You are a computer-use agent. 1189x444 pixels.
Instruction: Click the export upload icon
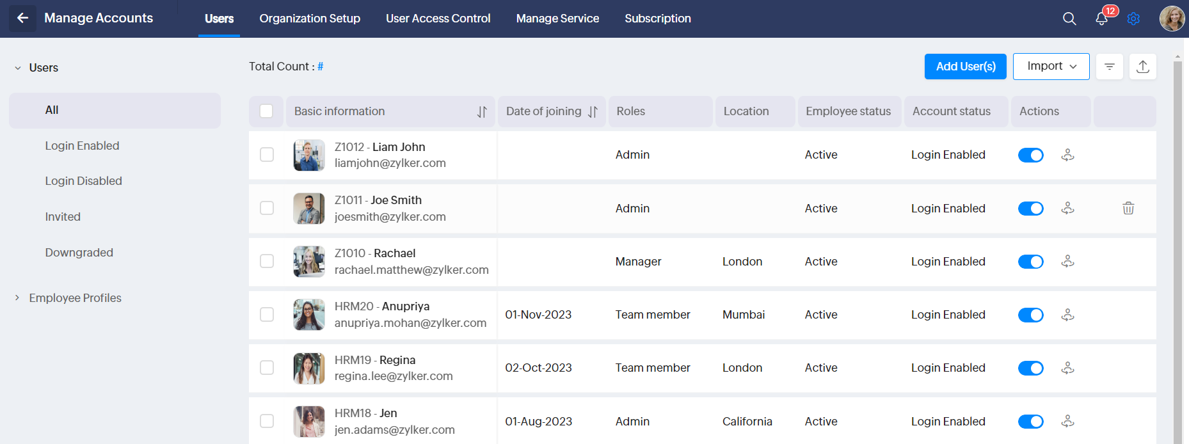(1143, 67)
